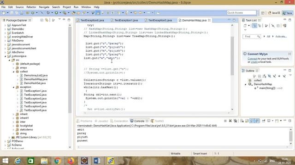Collapse the collect package
295x165 pixels.
click(13, 71)
